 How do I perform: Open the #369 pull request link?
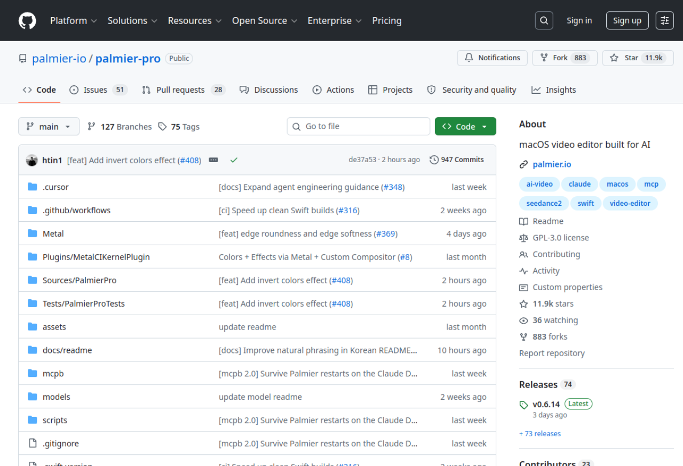pyautogui.click(x=386, y=234)
